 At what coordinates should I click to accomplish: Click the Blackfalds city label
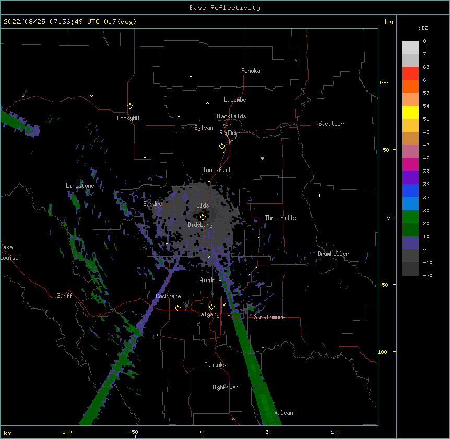(x=230, y=116)
